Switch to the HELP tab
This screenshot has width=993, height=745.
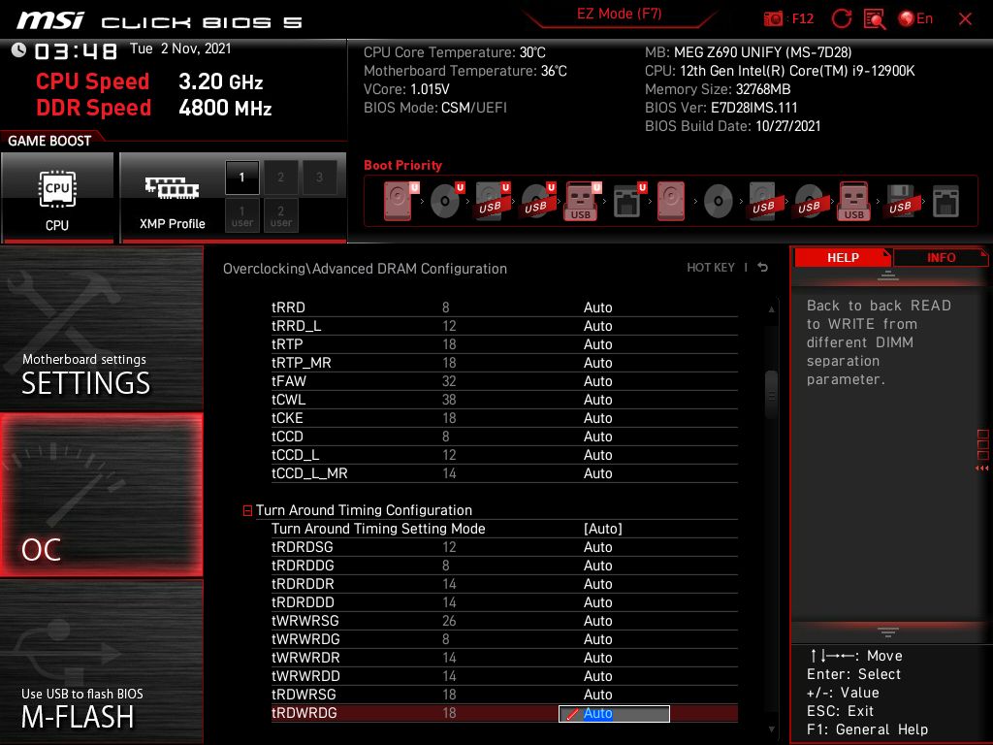[x=843, y=258]
